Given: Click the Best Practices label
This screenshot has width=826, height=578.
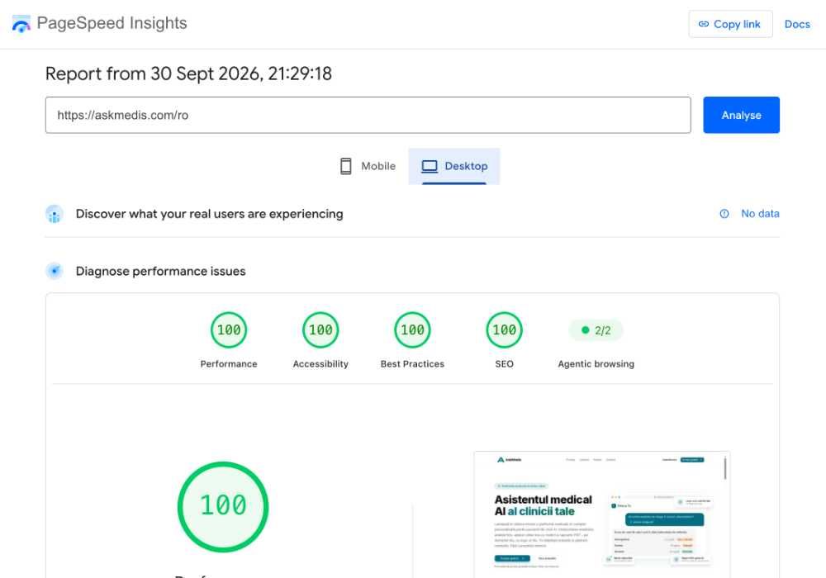Looking at the screenshot, I should pos(412,364).
